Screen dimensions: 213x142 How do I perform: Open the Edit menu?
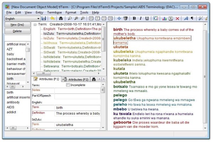click(x=18, y=12)
